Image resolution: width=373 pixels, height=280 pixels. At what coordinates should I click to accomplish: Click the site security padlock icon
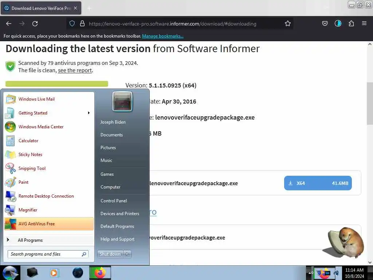pos(82,24)
